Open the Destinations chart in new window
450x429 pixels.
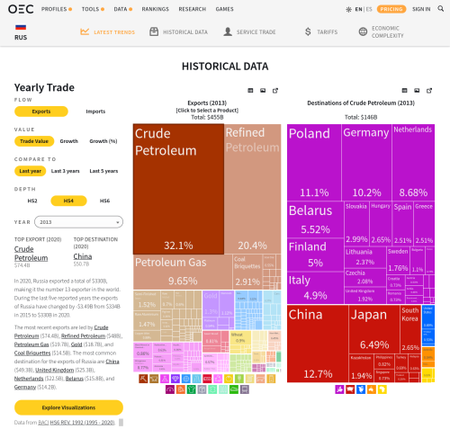(429, 91)
